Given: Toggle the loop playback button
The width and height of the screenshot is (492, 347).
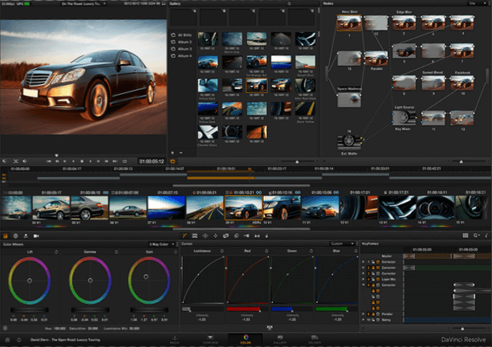Looking at the screenshot, I should tap(124, 161).
